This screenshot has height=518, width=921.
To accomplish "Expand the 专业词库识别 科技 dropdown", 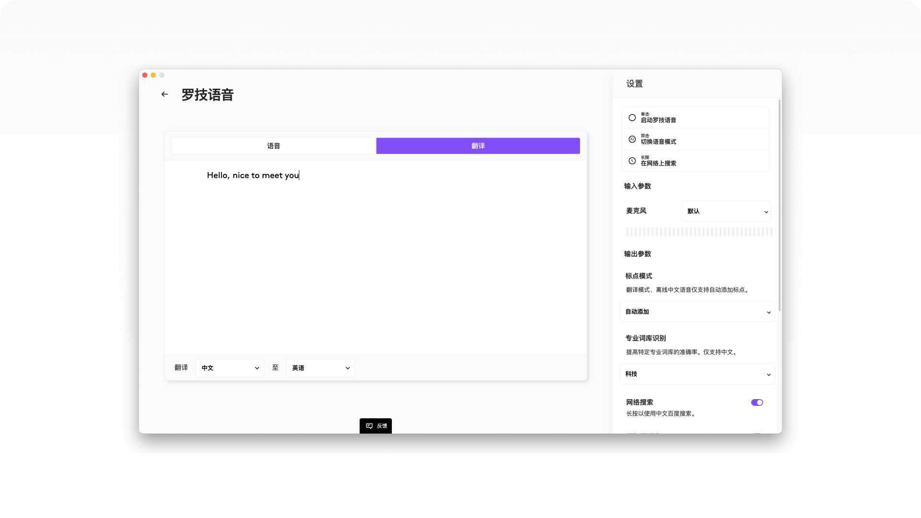I will click(697, 374).
